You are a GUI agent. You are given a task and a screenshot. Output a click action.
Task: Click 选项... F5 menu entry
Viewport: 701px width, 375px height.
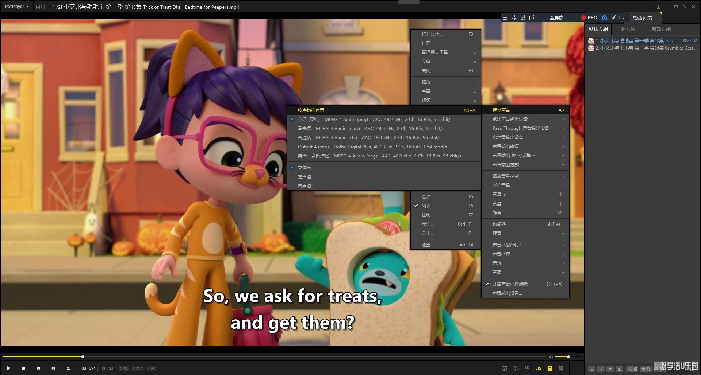445,196
